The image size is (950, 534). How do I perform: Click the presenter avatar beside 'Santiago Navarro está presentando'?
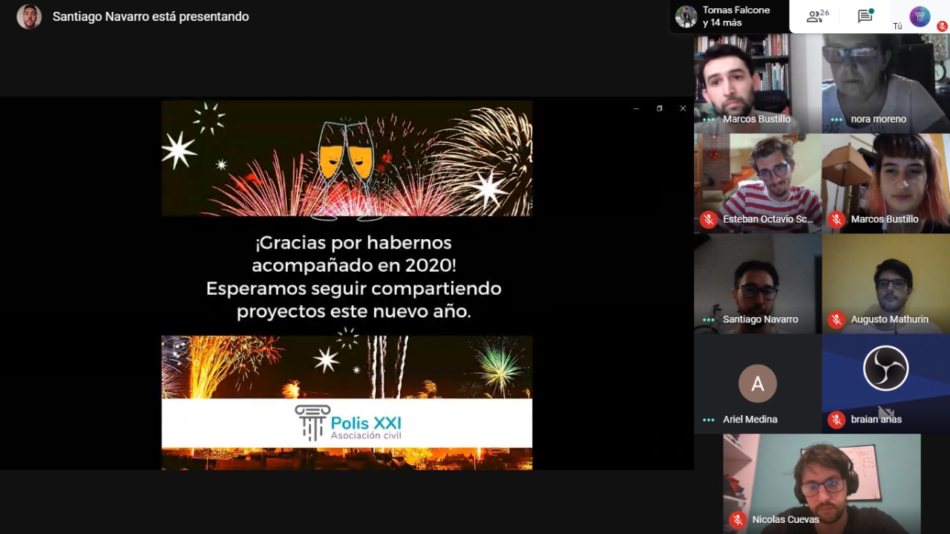tap(29, 16)
